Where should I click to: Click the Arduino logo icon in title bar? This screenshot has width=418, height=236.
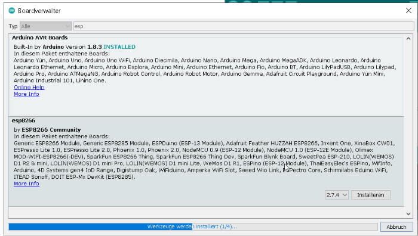(x=12, y=11)
